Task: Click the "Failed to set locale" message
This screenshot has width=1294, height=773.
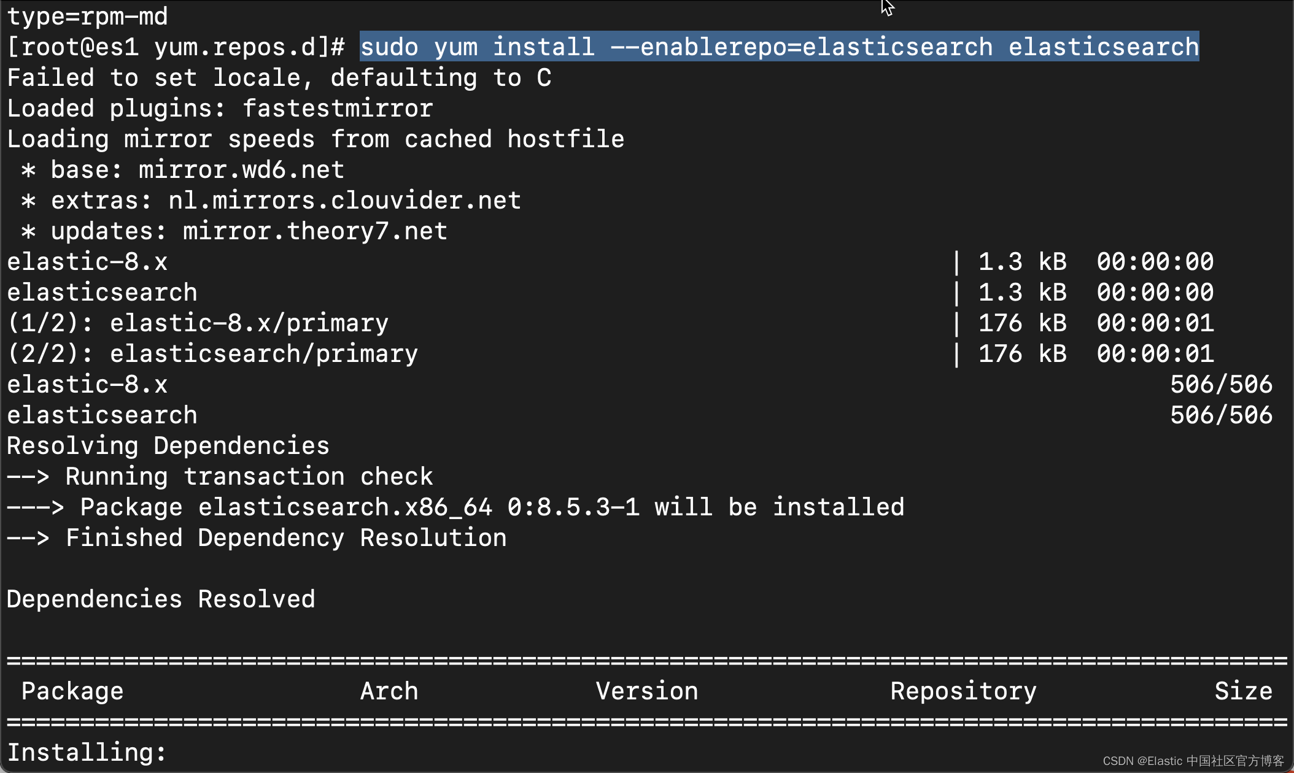Action: (x=279, y=78)
